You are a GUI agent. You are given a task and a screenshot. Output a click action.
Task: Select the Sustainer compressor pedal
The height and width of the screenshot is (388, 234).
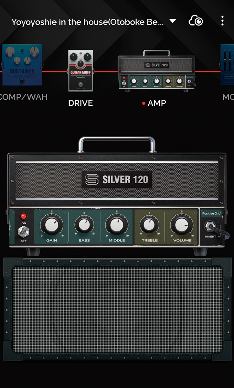click(22, 65)
